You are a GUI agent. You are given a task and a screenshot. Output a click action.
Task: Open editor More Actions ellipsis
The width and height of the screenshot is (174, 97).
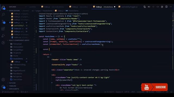tap(171, 7)
